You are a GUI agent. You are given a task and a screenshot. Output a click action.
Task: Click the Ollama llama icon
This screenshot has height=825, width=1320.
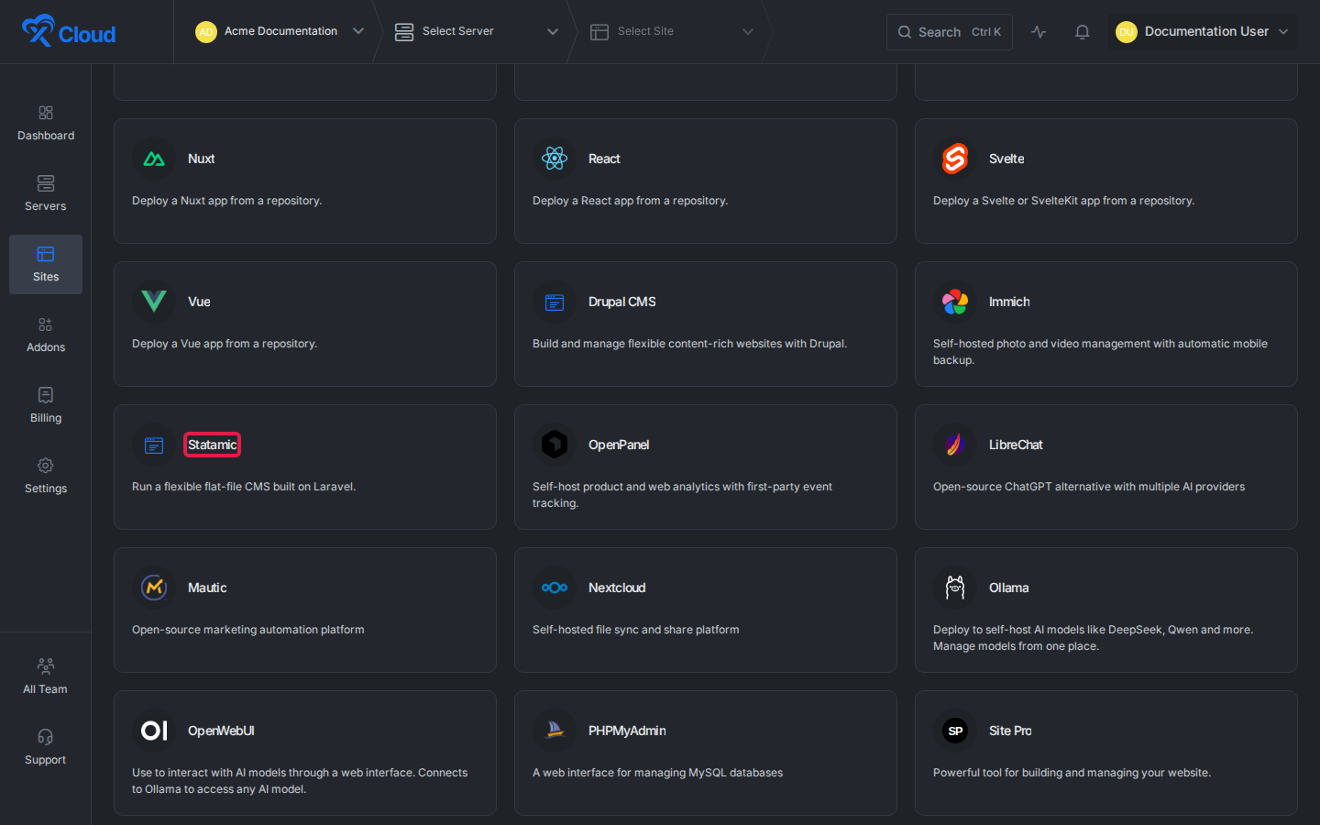point(955,588)
